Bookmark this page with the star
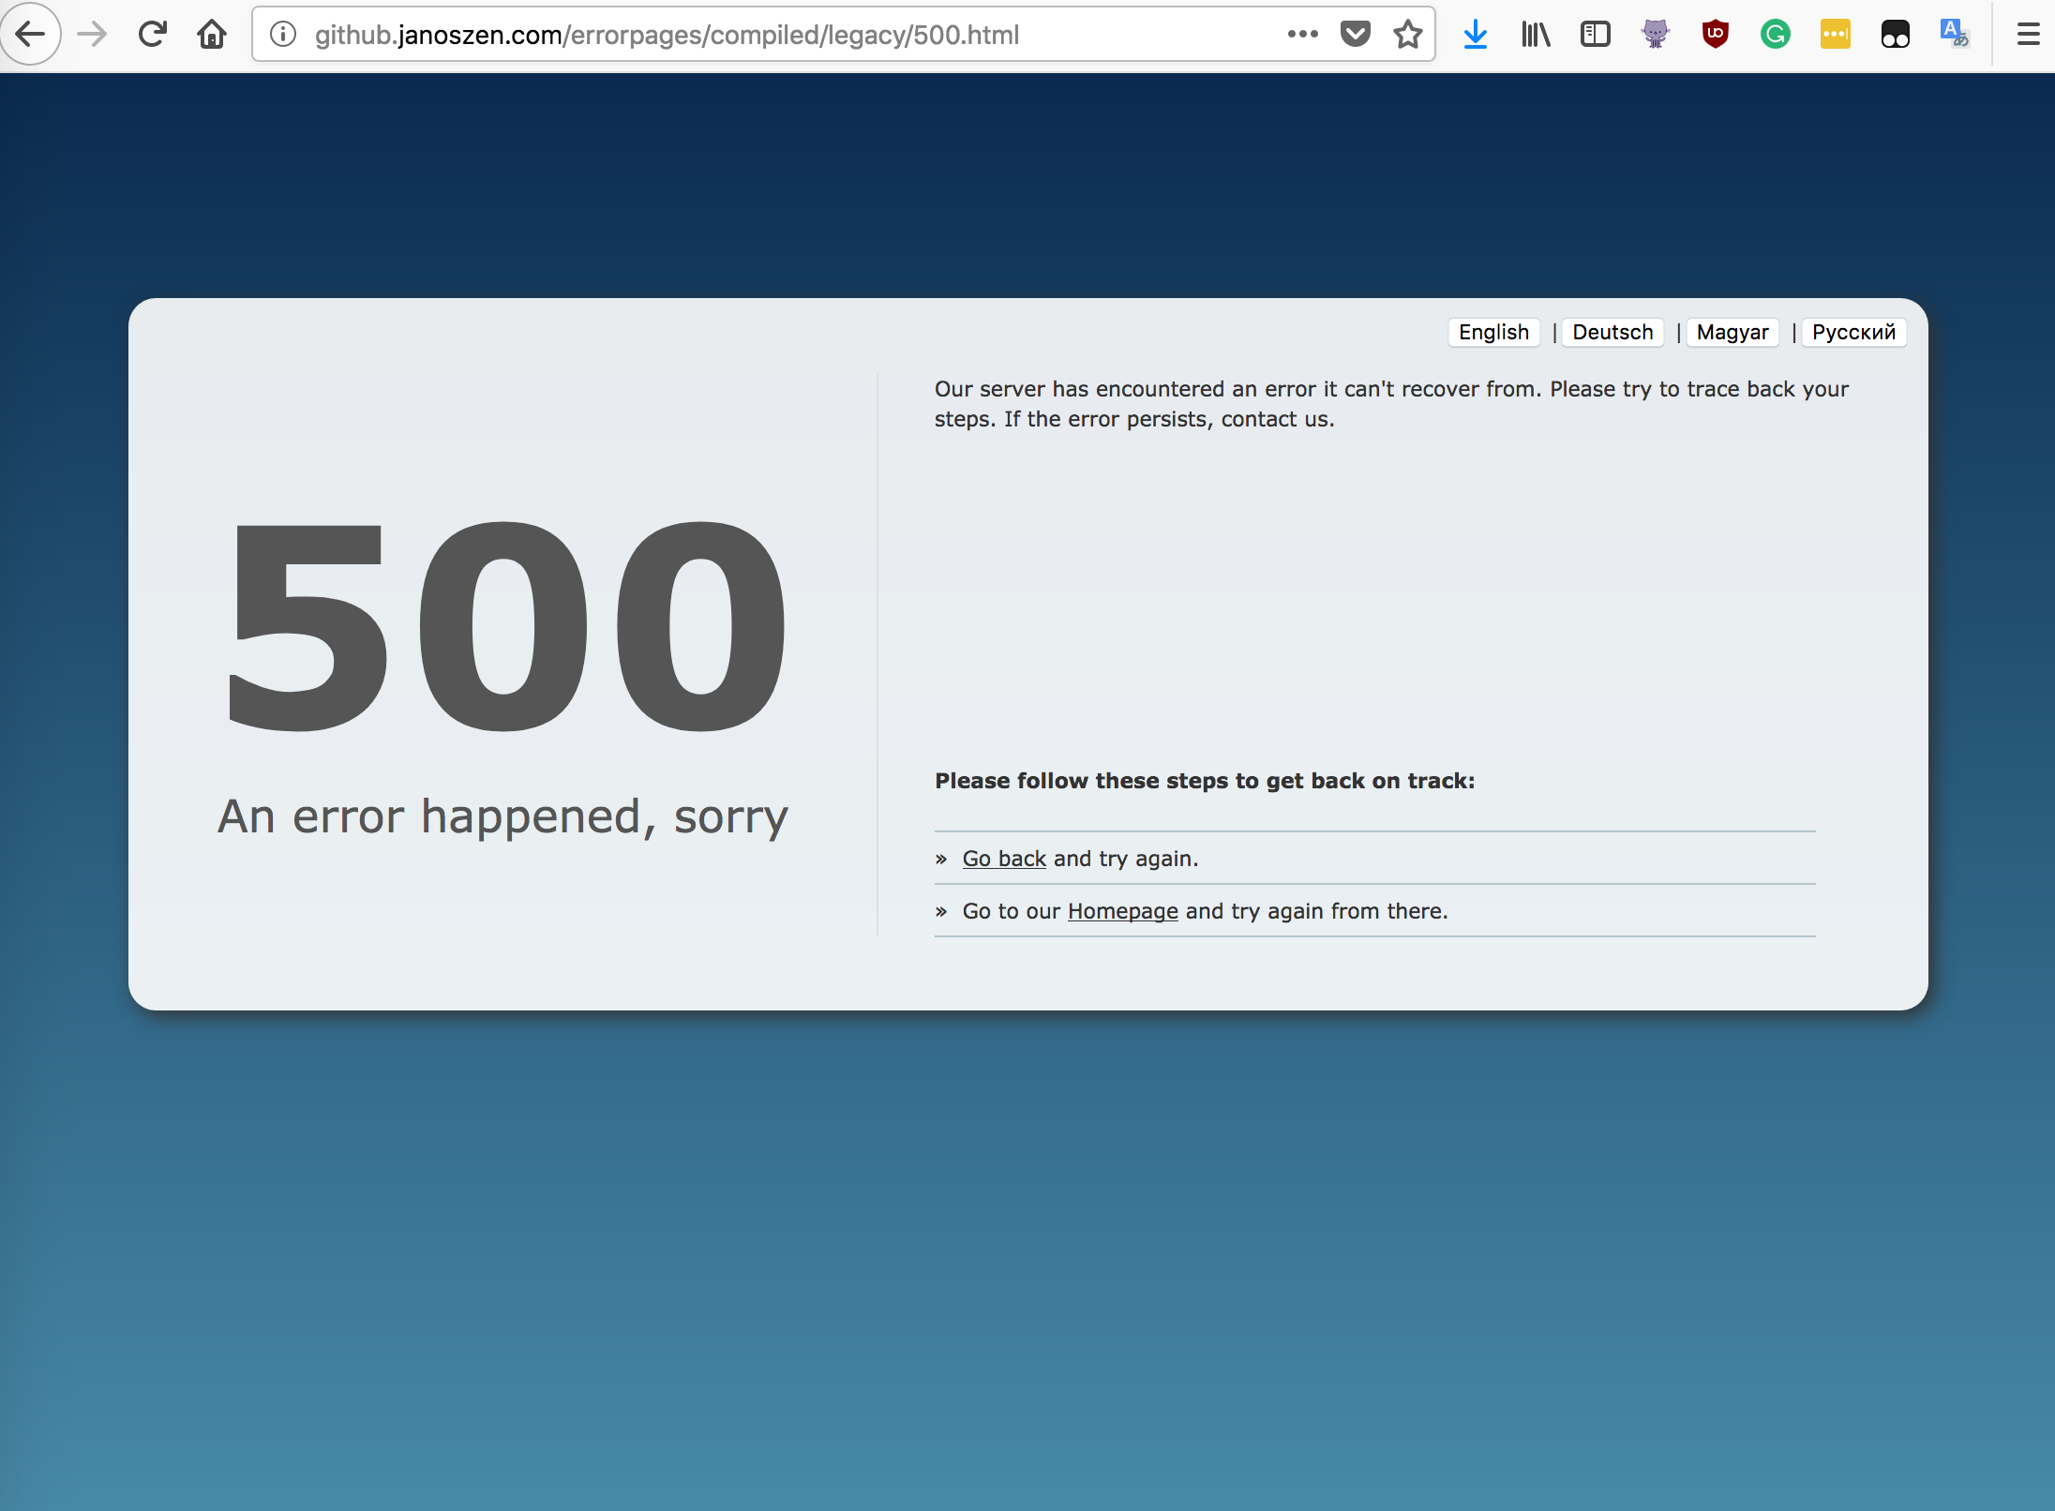 (1407, 35)
